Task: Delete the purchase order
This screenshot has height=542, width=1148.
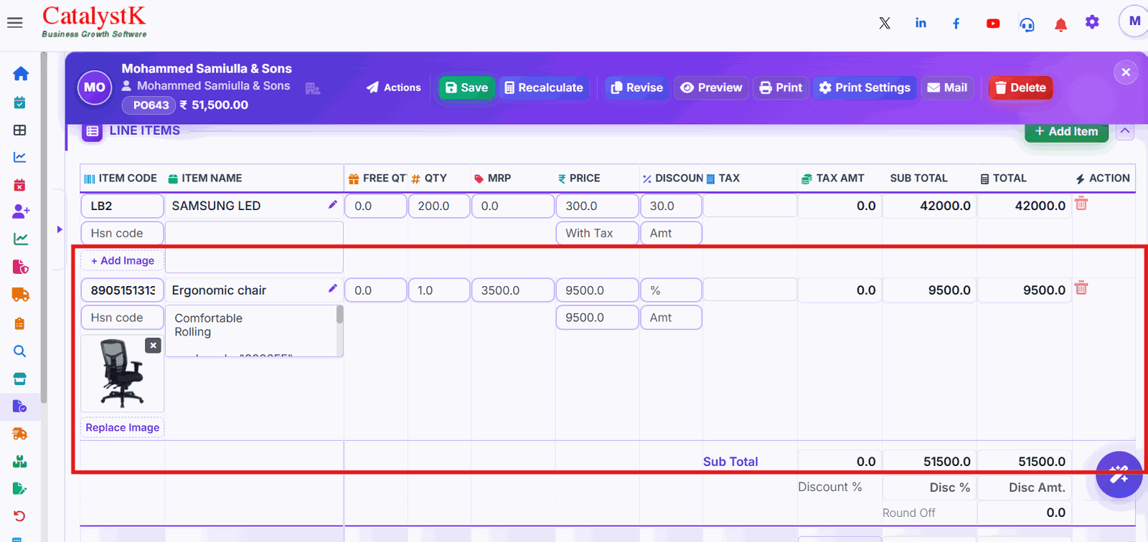Action: [1020, 87]
